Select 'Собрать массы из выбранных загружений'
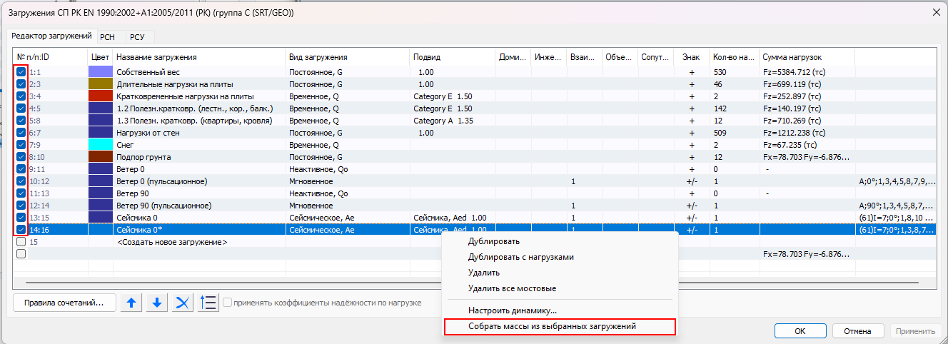 pos(551,326)
